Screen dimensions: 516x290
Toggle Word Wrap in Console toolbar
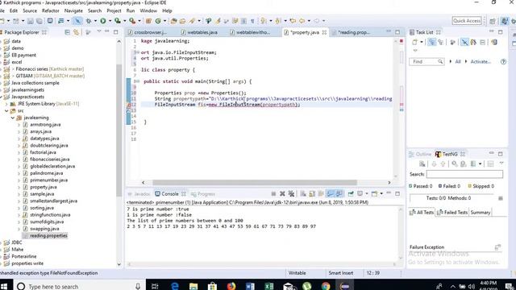321,193
